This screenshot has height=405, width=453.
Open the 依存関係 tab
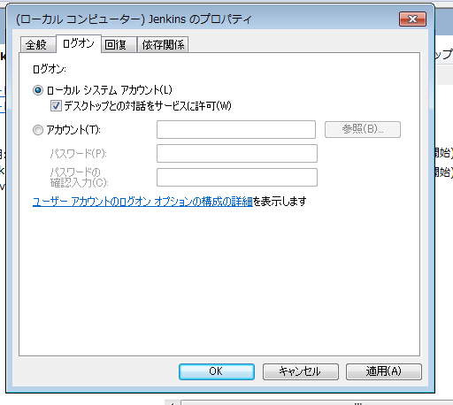pos(163,45)
